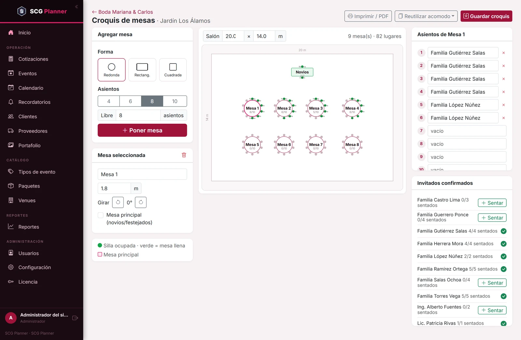Choose Rectang. table shape
Image resolution: width=521 pixels, height=340 pixels.
coord(142,70)
